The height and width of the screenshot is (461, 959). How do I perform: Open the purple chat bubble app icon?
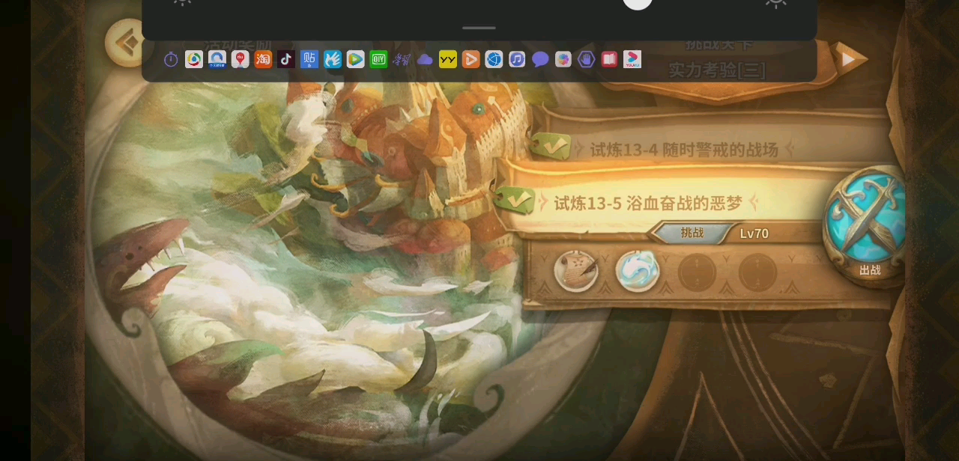[540, 59]
